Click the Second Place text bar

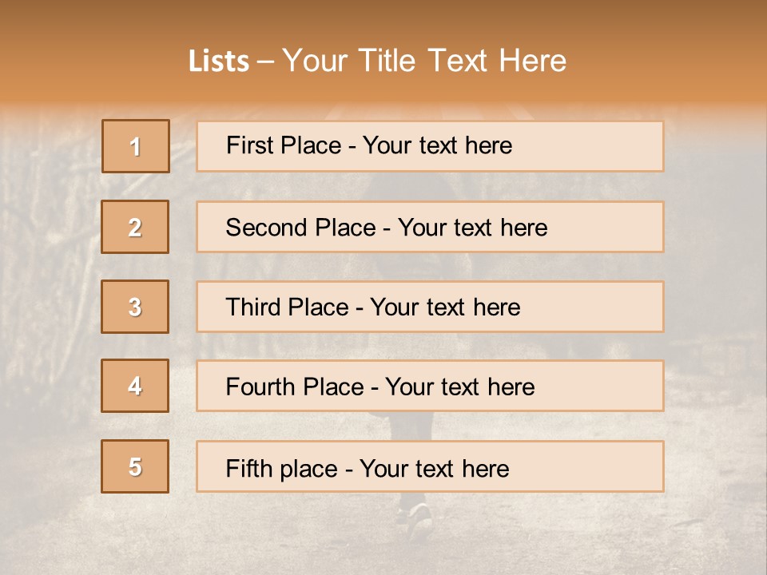(430, 227)
